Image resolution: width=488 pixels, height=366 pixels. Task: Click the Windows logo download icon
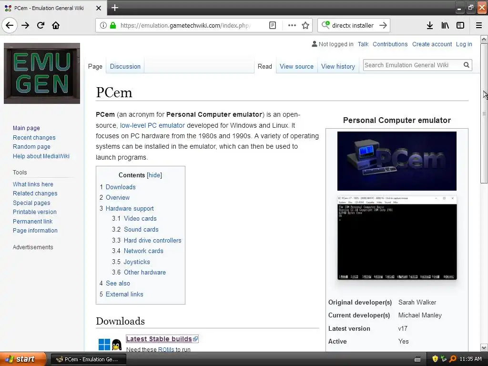click(104, 345)
